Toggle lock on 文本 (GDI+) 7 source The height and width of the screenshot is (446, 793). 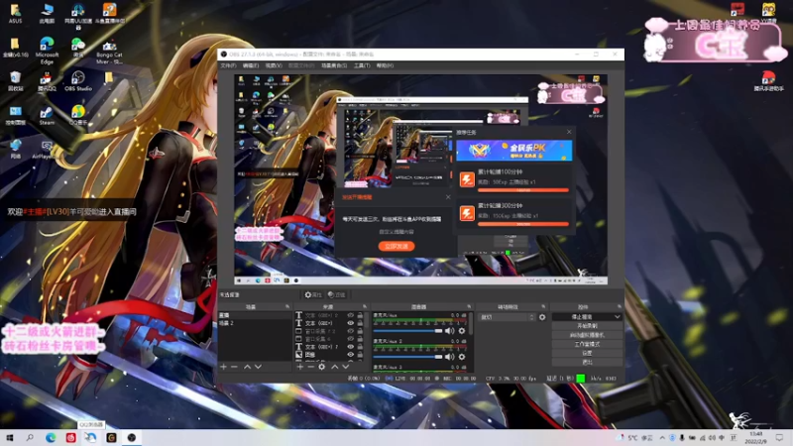click(360, 347)
